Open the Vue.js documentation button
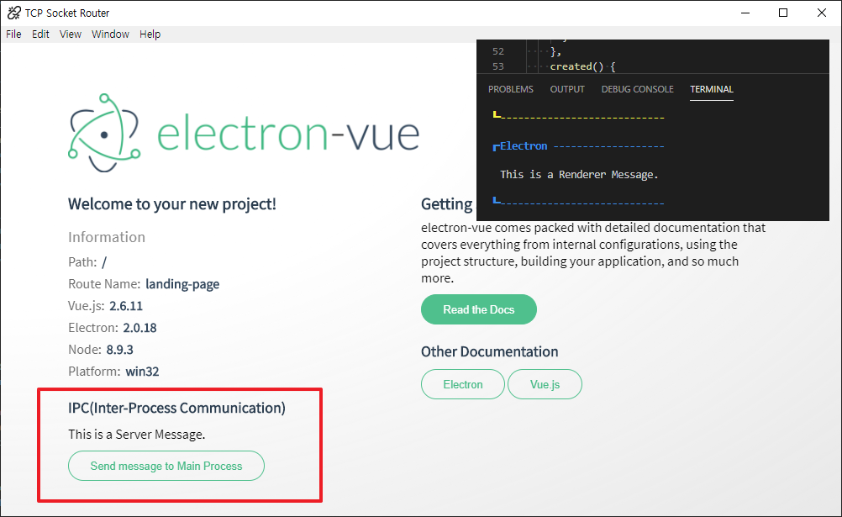The height and width of the screenshot is (517, 842). pos(545,384)
